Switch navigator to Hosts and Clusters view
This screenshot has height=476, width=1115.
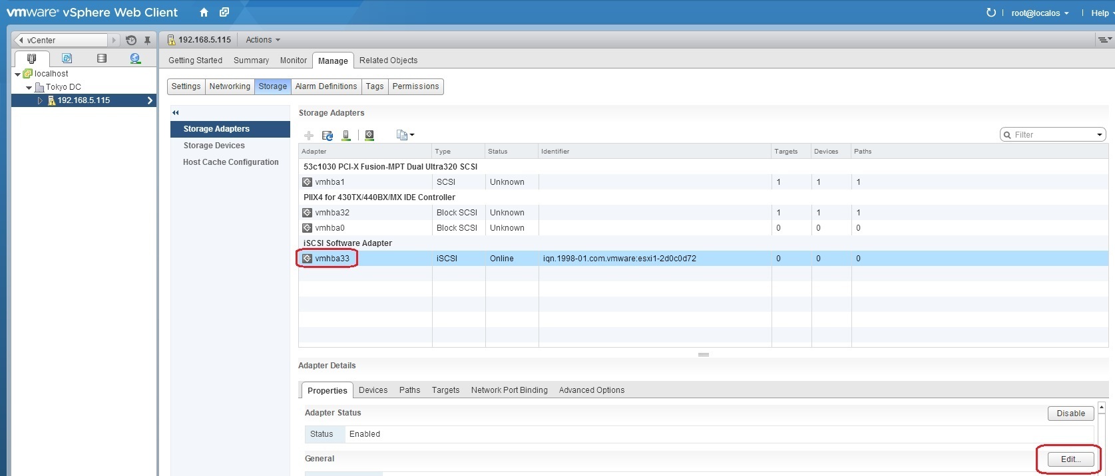click(31, 59)
